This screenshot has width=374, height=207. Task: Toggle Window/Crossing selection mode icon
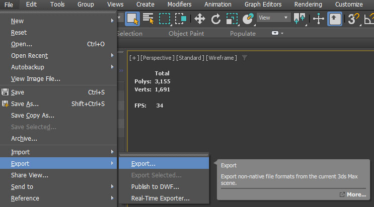pos(181,19)
